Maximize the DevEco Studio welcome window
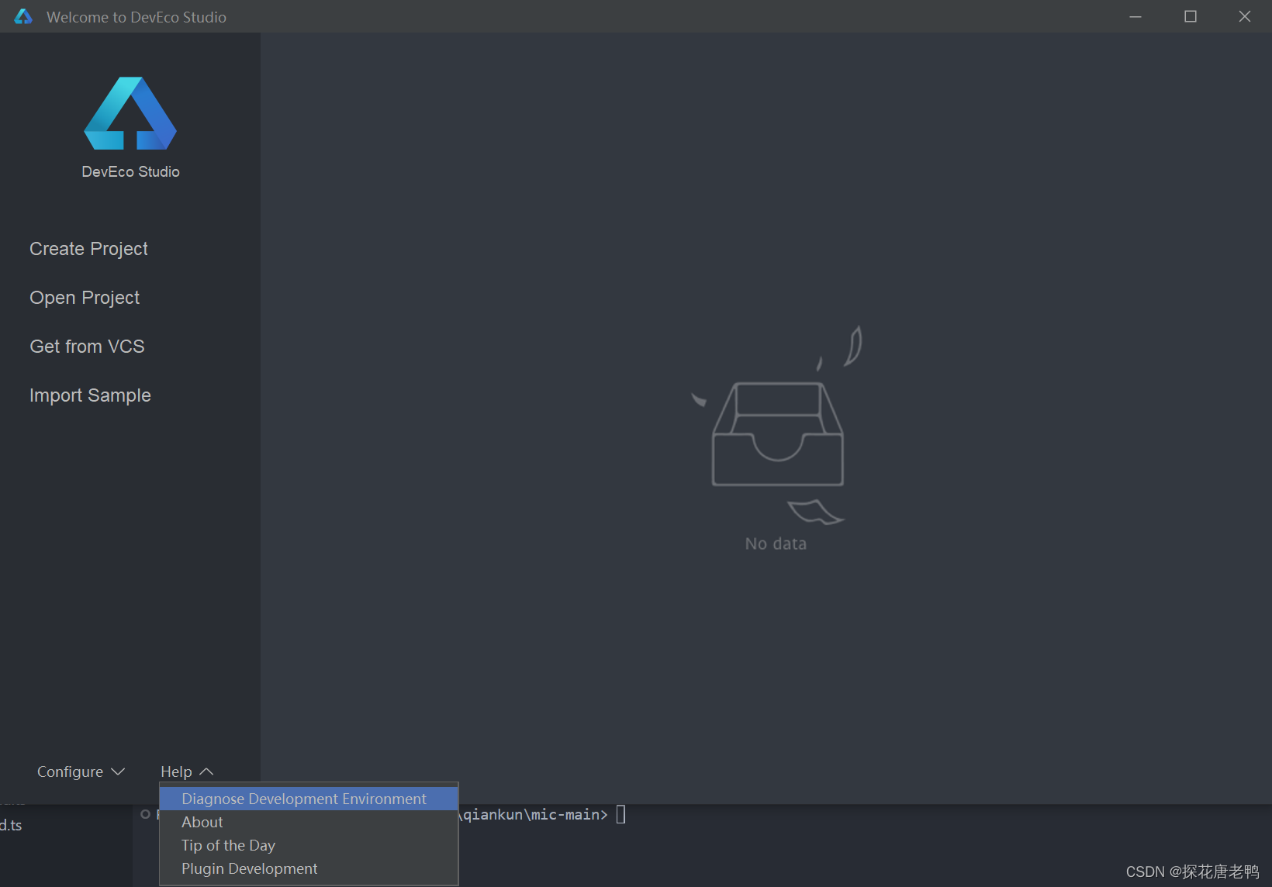Screen dimensions: 1272x887 click(x=1191, y=16)
